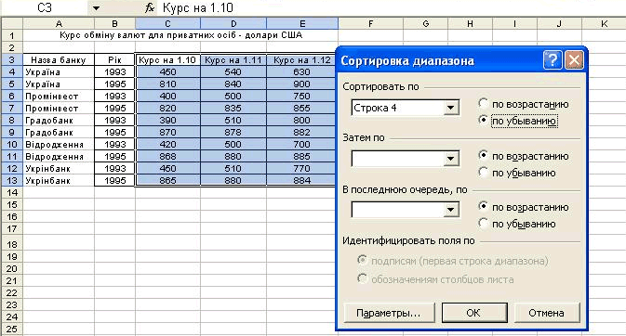Image resolution: width=626 pixels, height=336 pixels.
Task: Click value 878 in row 9
Action: point(233,133)
